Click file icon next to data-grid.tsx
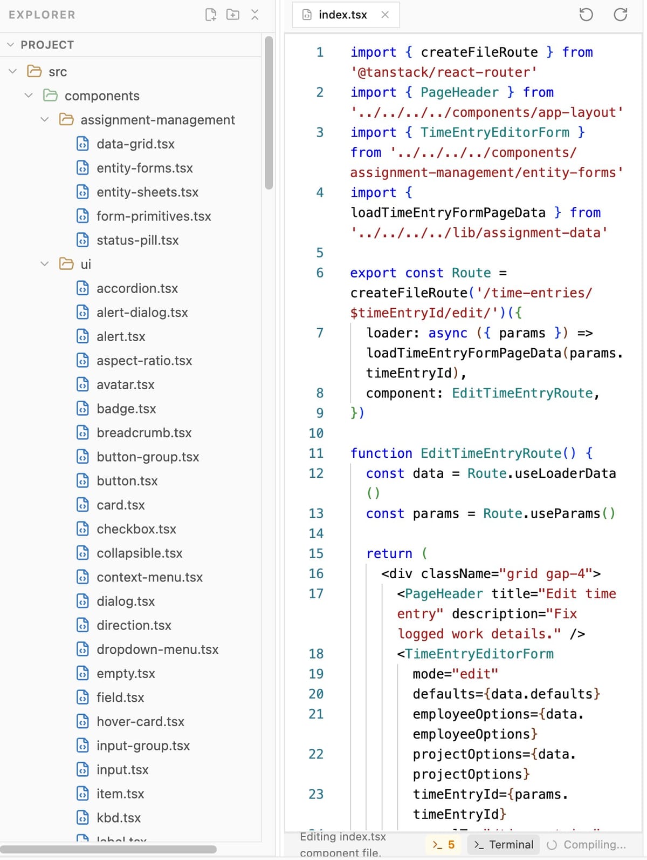Screen dimensions: 647x860 [x=82, y=144]
